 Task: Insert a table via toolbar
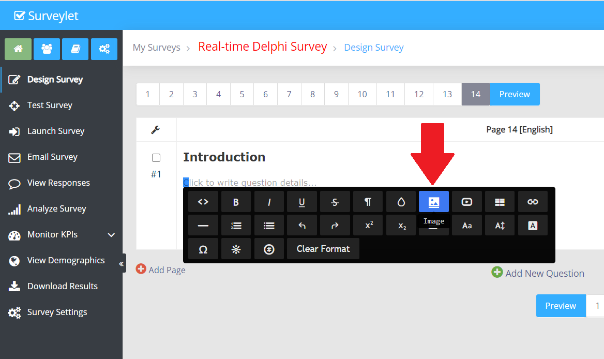pos(500,202)
